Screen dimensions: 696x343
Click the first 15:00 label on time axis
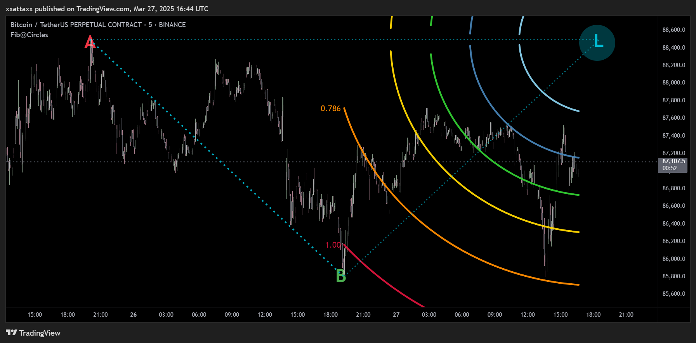pyautogui.click(x=35, y=315)
